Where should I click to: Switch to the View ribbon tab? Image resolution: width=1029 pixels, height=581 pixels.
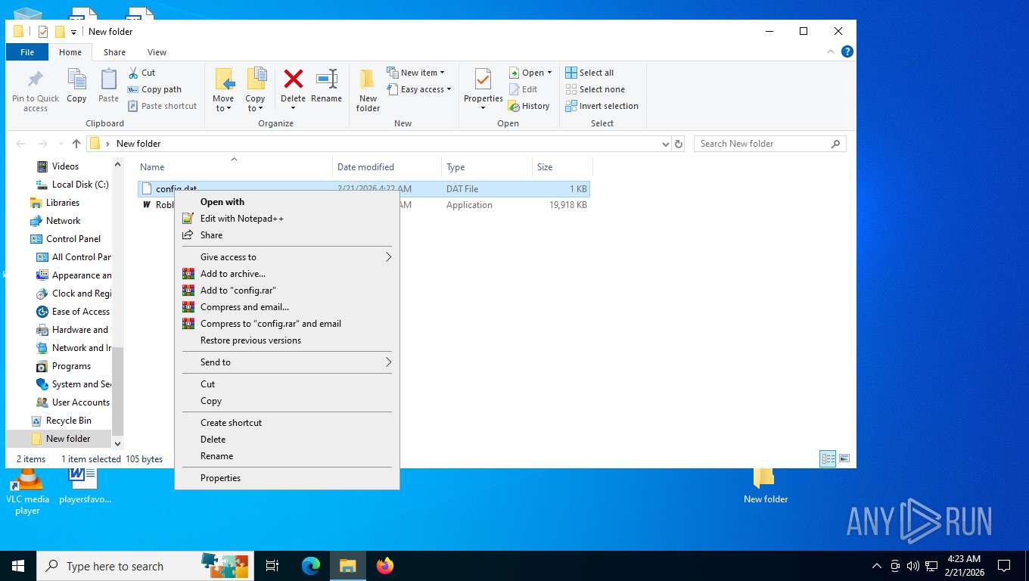point(157,52)
